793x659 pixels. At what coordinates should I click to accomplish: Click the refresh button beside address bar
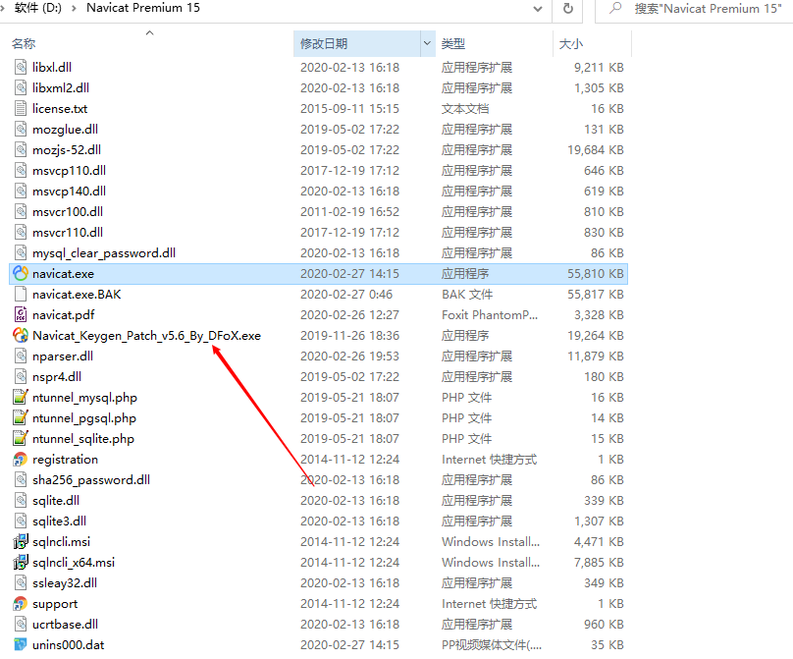coord(568,9)
